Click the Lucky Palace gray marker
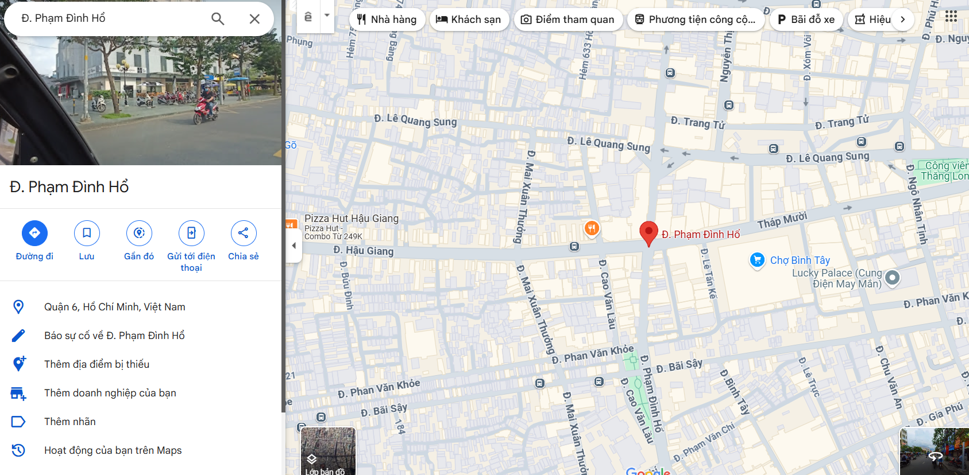The image size is (969, 475). tap(892, 278)
